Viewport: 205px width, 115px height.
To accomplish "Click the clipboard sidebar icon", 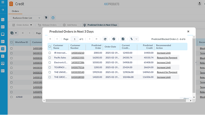I will (x=3, y=56).
